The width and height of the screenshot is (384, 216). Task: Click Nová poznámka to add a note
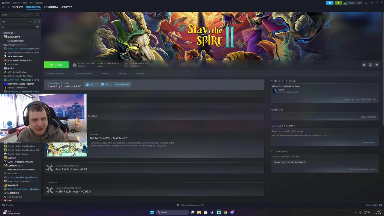[x=368, y=117]
